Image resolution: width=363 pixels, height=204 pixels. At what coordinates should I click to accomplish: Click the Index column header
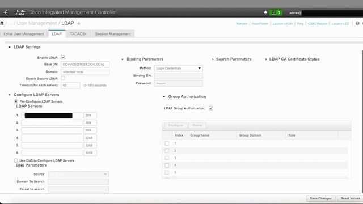pos(179,135)
